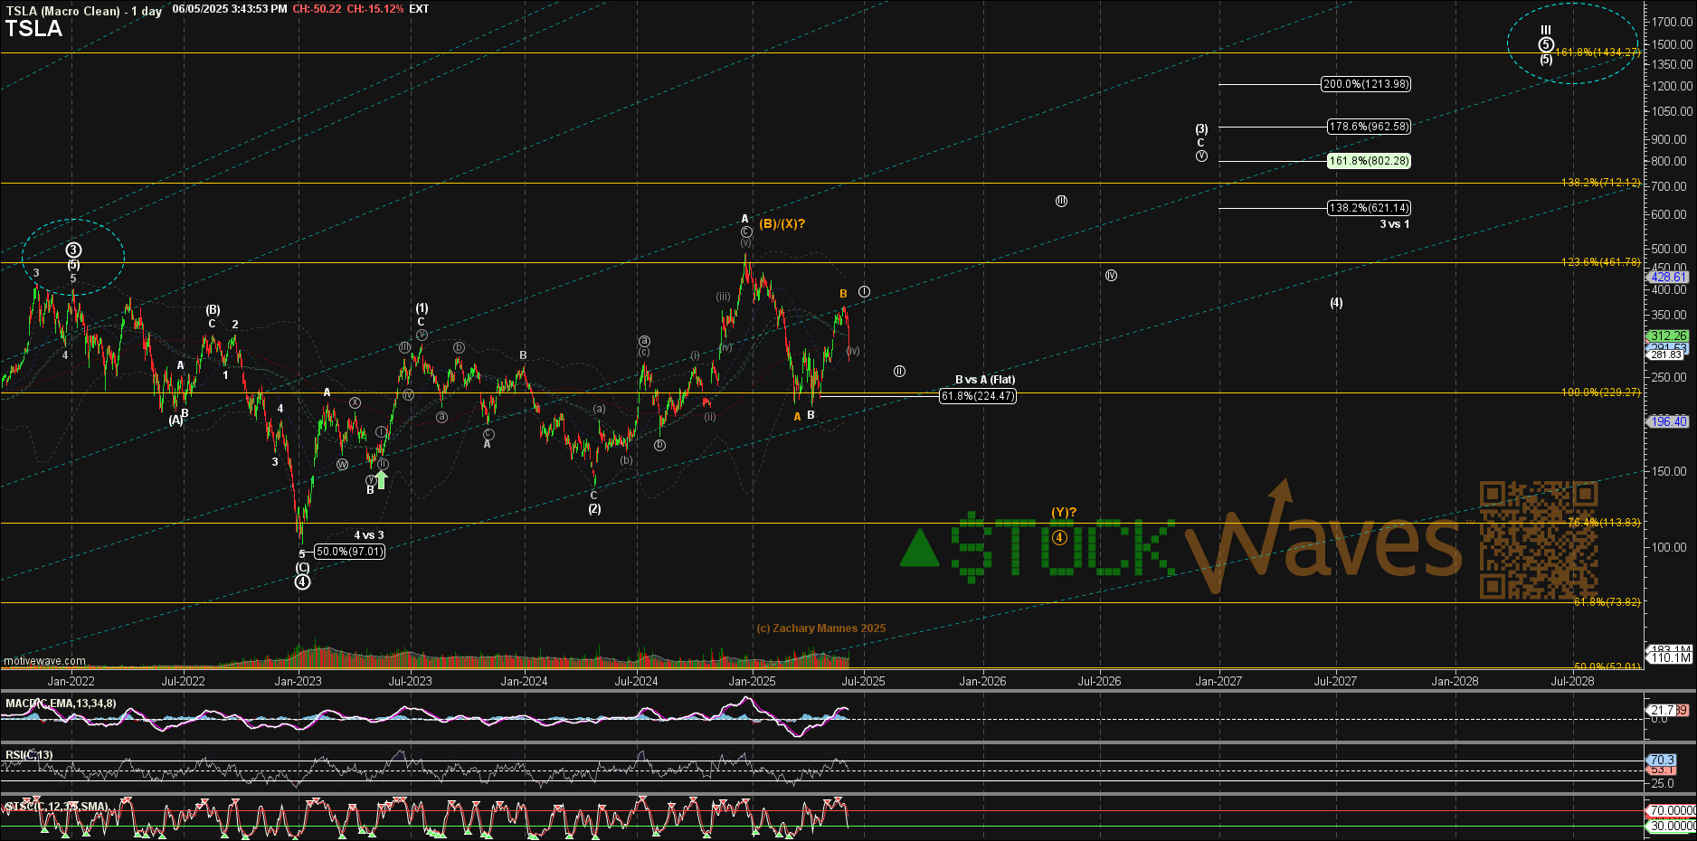1697x841 pixels.
Task: Select the orange 138.2%(712.12) level label
Action: [x=1600, y=183]
